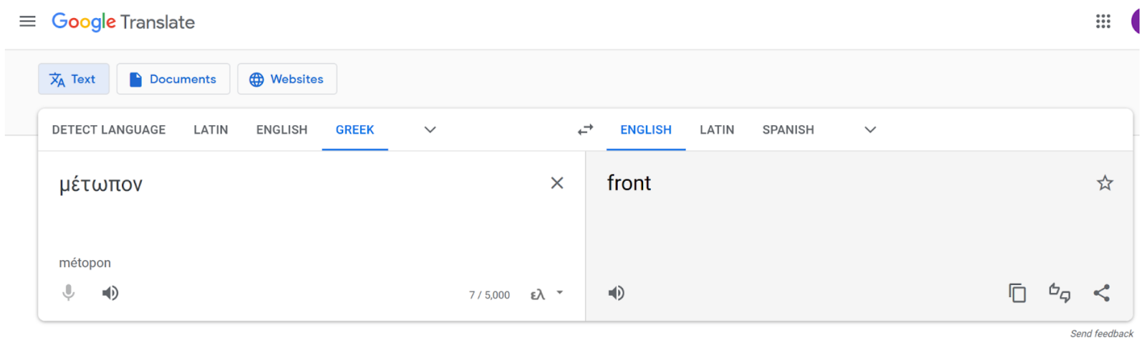Open the Greek input tools dropdown
This screenshot has width=1145, height=343.
[559, 293]
